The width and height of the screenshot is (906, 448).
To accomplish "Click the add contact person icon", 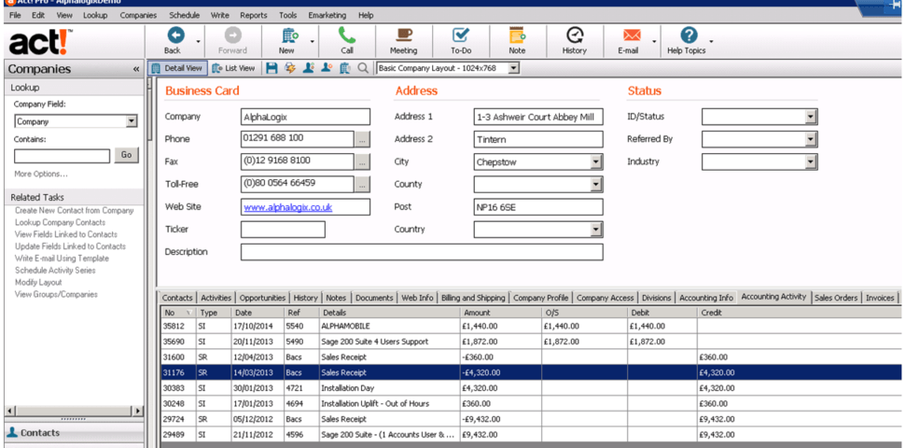I will coord(309,68).
